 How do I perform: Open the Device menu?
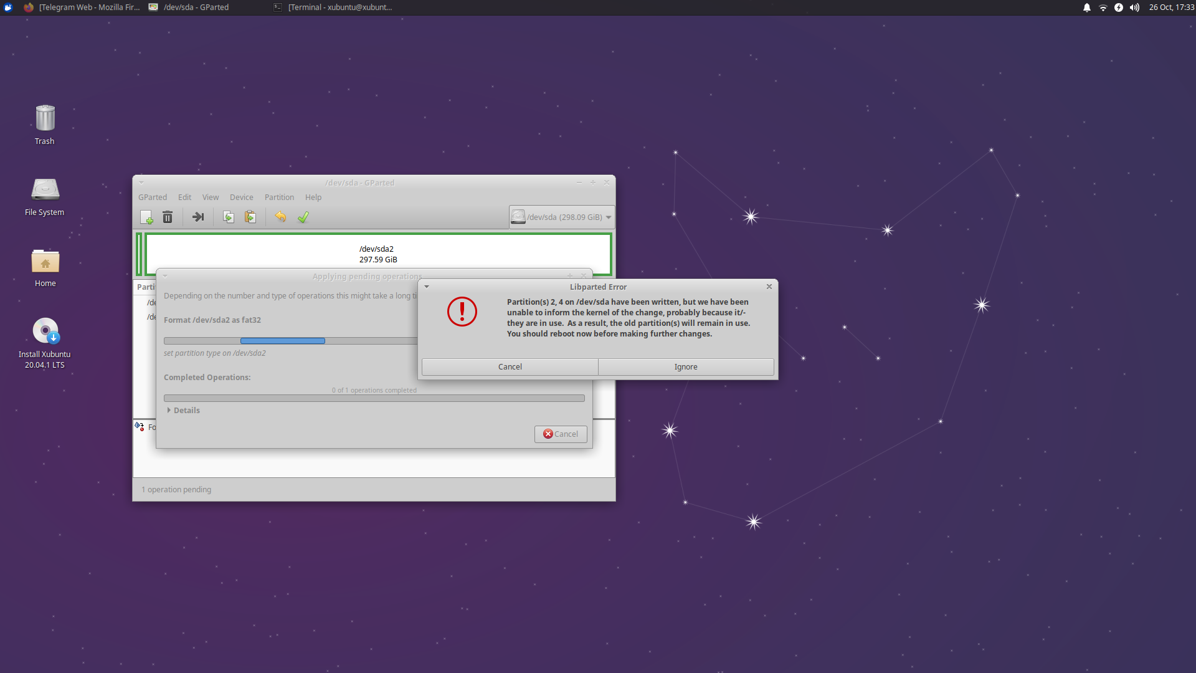[x=242, y=197]
